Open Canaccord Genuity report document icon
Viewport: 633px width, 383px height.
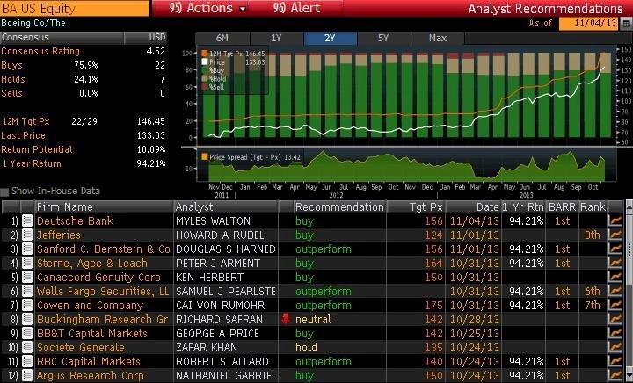click(27, 278)
